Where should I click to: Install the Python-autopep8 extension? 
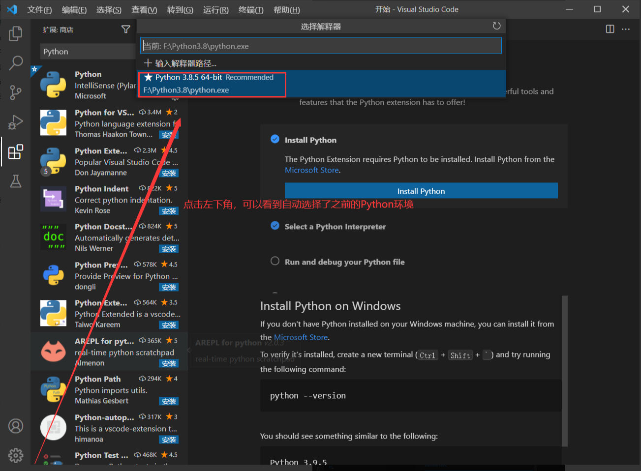tap(169, 440)
